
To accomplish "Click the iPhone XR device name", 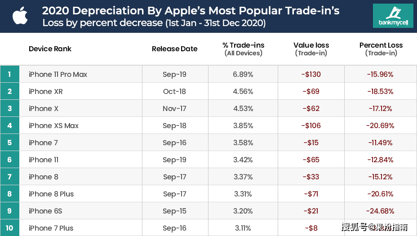I will (46, 91).
